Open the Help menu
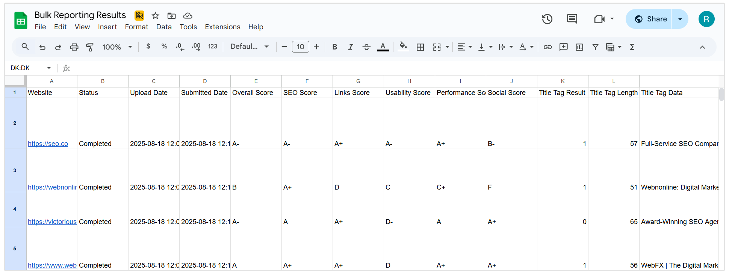This screenshot has height=274, width=729. point(256,27)
